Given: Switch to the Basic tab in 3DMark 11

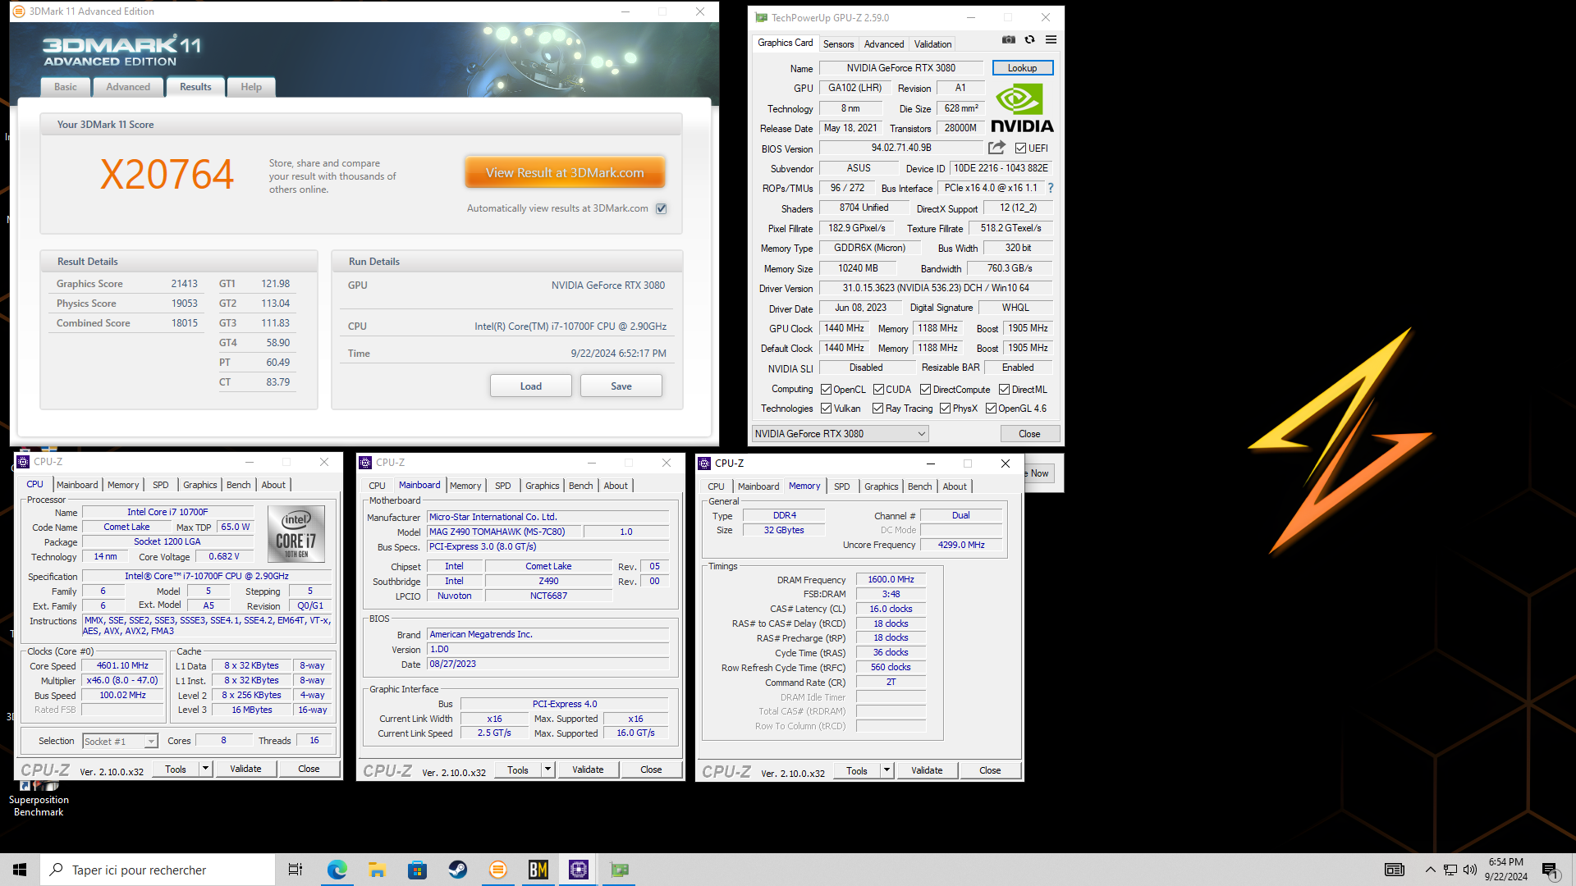Looking at the screenshot, I should pyautogui.click(x=66, y=87).
